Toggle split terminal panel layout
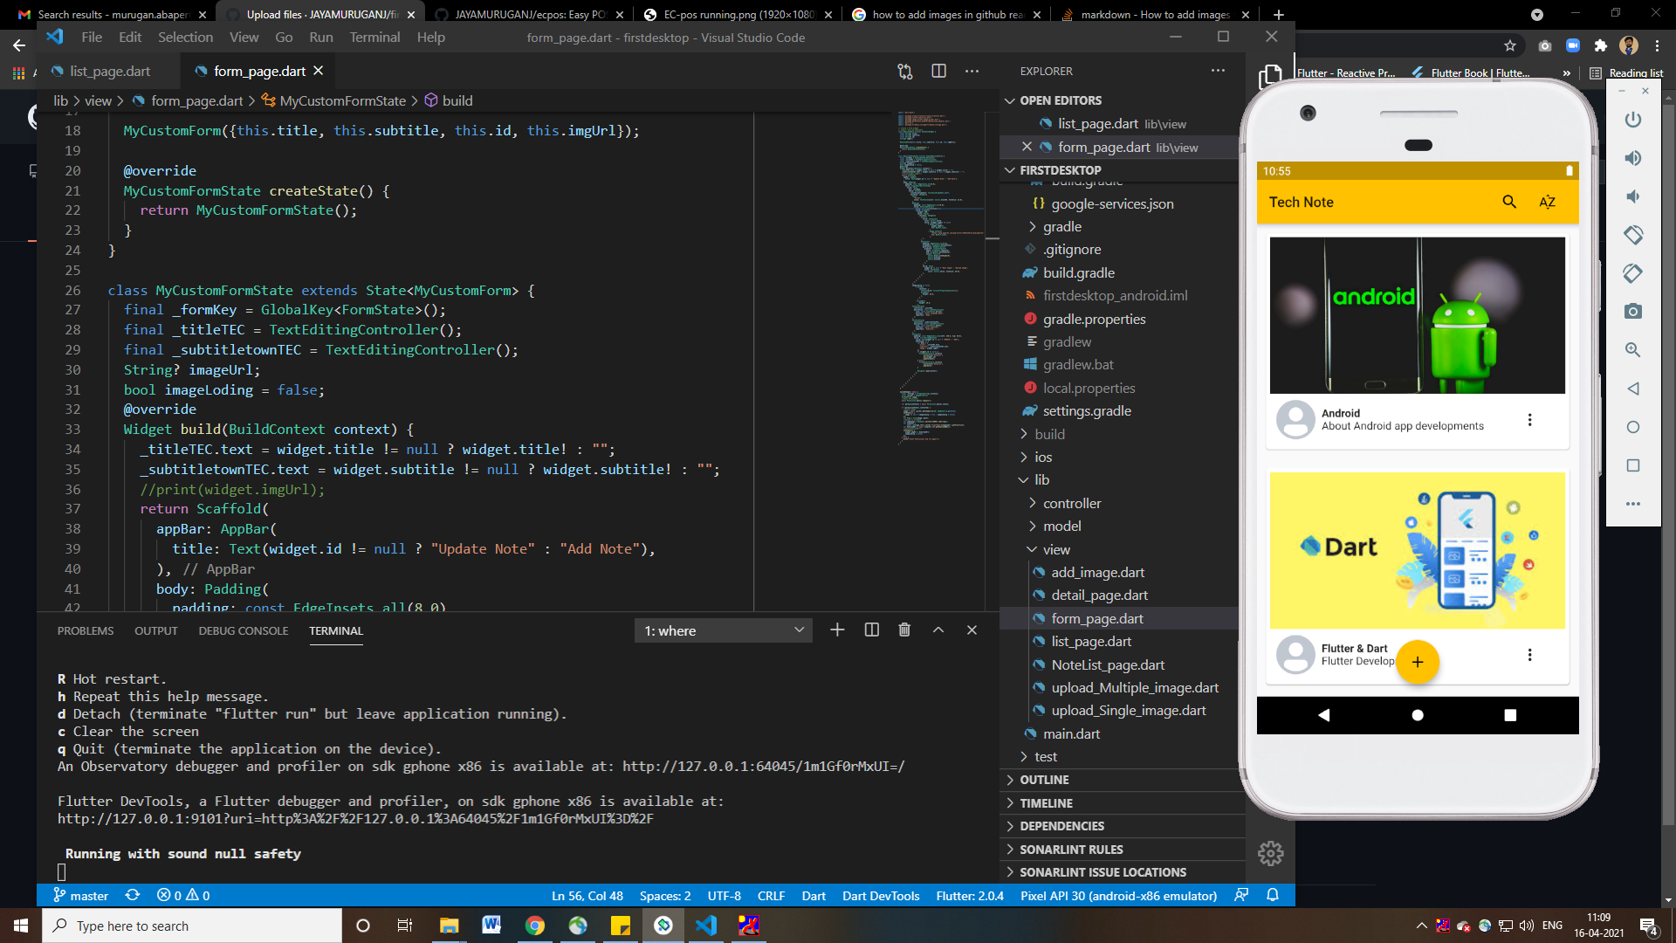 tap(871, 630)
